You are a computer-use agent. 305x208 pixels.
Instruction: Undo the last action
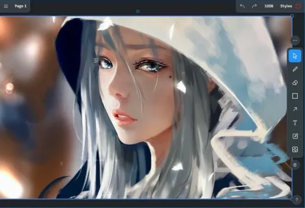pyautogui.click(x=242, y=6)
